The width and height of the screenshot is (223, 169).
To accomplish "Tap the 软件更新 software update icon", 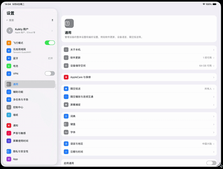I will click(x=66, y=58).
